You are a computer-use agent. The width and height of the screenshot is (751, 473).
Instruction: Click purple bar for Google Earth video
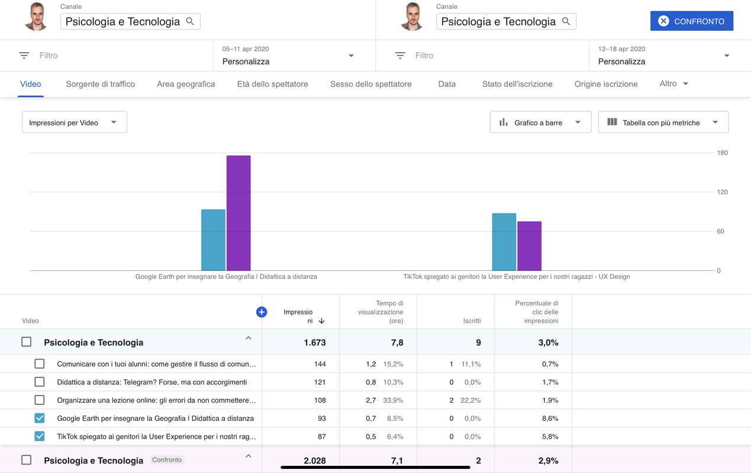238,213
